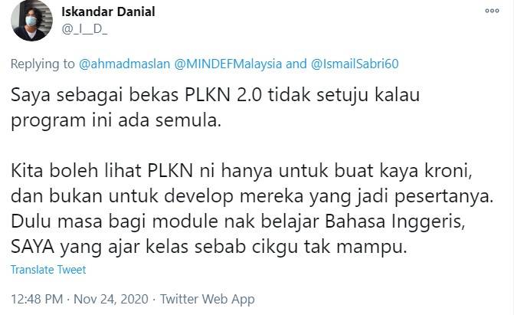Open the @_I__D_ handle link

84,29
